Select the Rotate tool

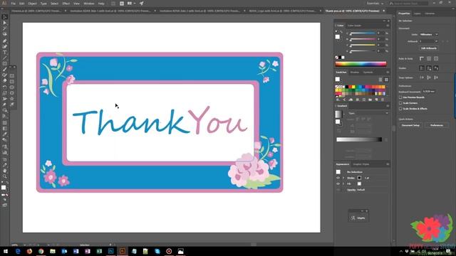click(5, 87)
